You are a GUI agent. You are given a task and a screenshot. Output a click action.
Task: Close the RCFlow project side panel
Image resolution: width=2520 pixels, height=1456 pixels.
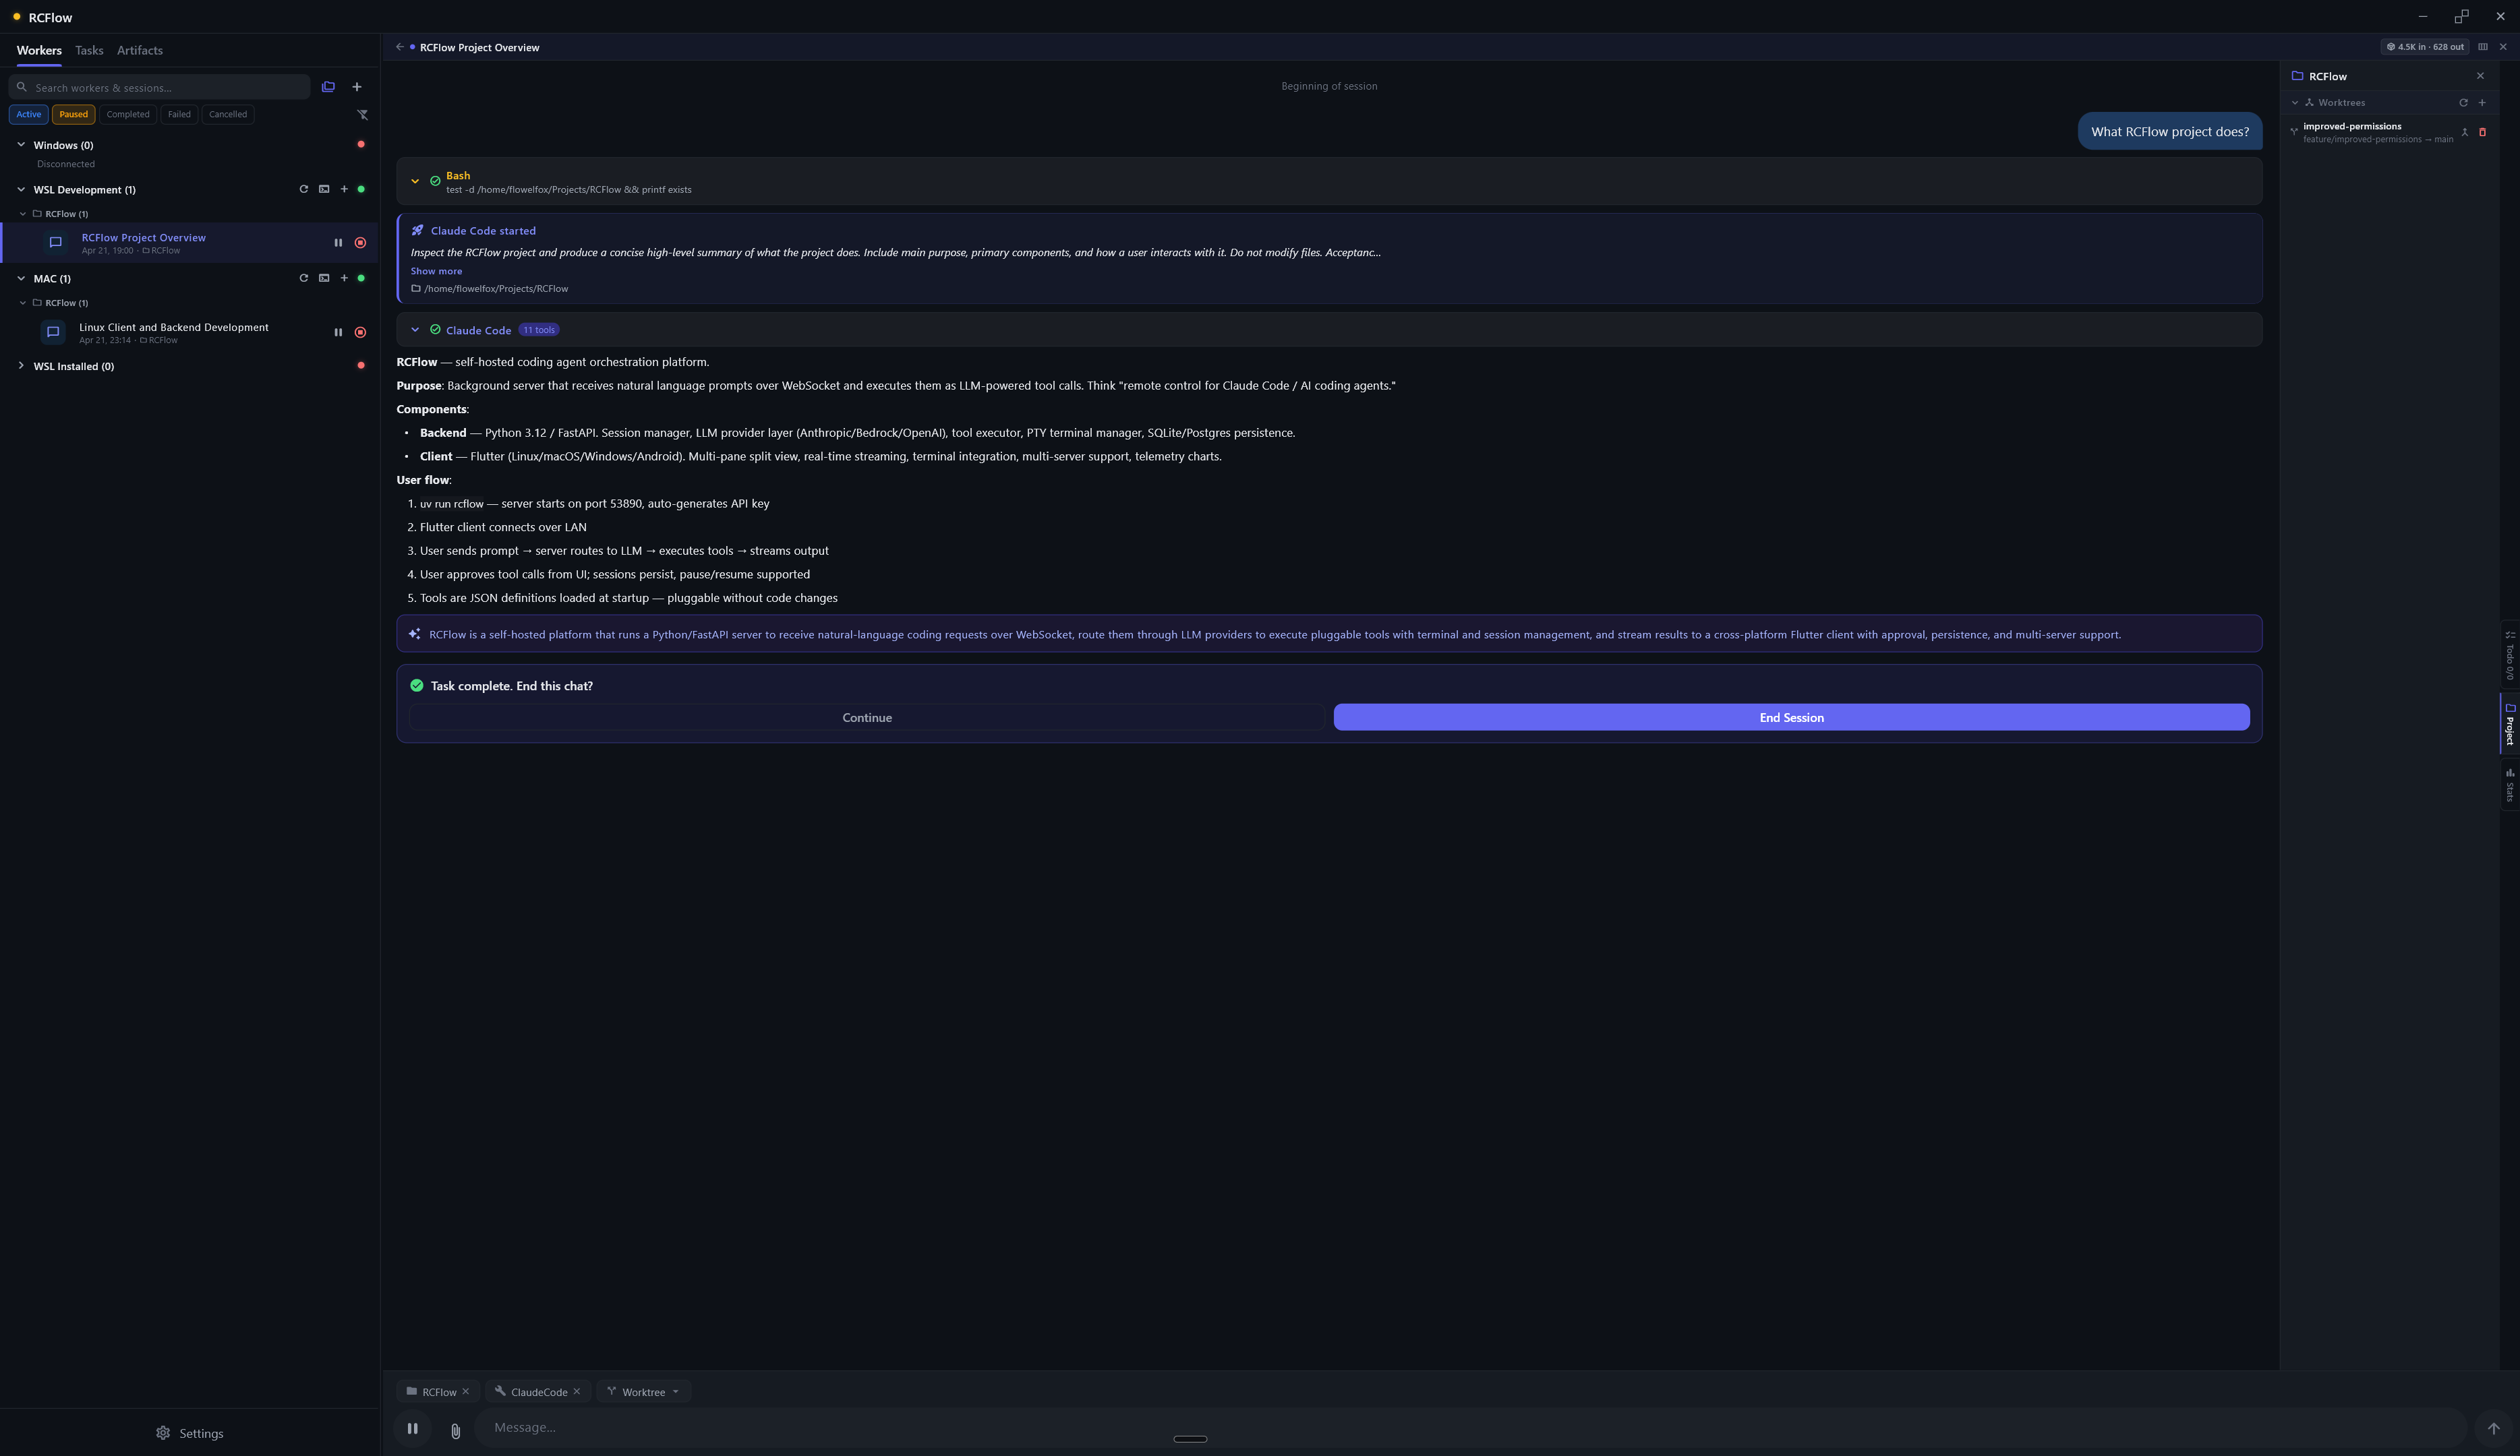click(x=2480, y=76)
